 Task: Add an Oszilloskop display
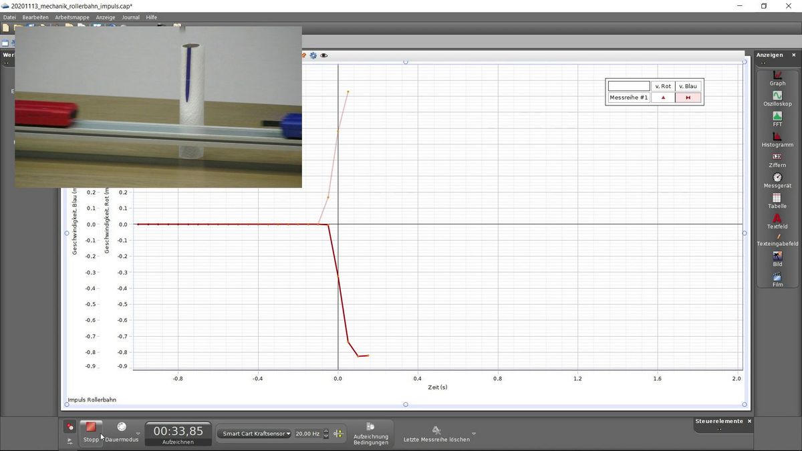(x=777, y=99)
